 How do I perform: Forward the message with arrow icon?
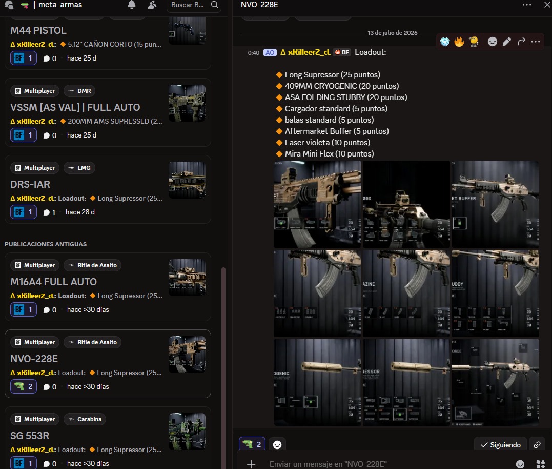[x=521, y=42]
